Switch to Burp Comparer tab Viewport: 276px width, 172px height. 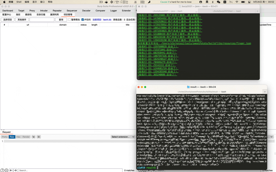[100, 10]
